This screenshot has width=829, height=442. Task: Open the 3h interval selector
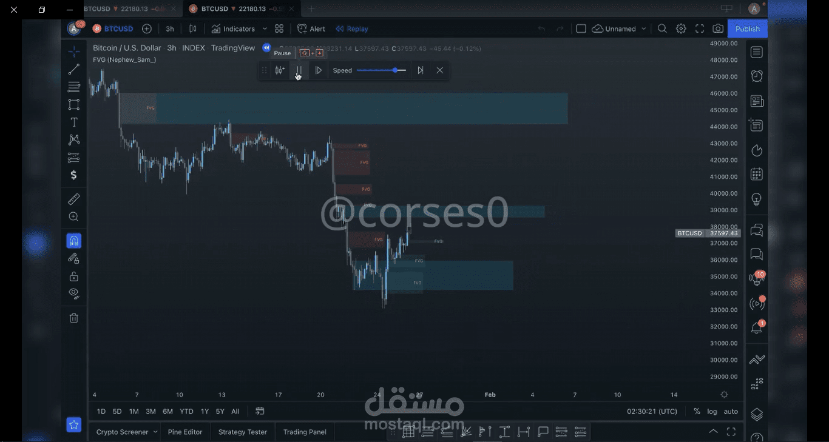point(170,28)
